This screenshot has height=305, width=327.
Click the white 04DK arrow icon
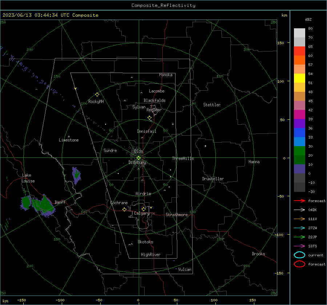click(299, 210)
